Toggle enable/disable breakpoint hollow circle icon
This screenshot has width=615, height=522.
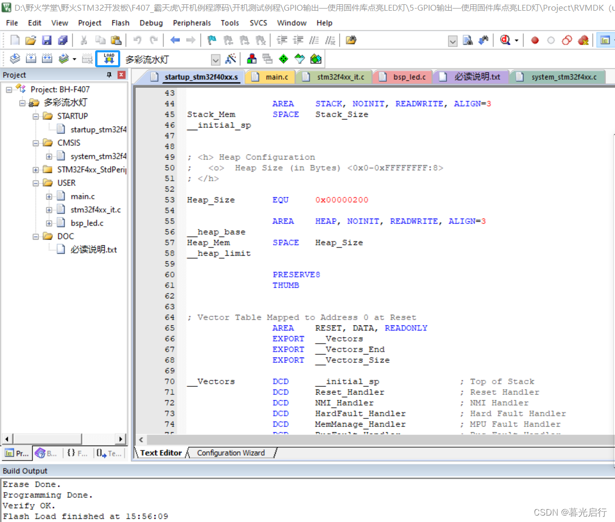point(551,40)
